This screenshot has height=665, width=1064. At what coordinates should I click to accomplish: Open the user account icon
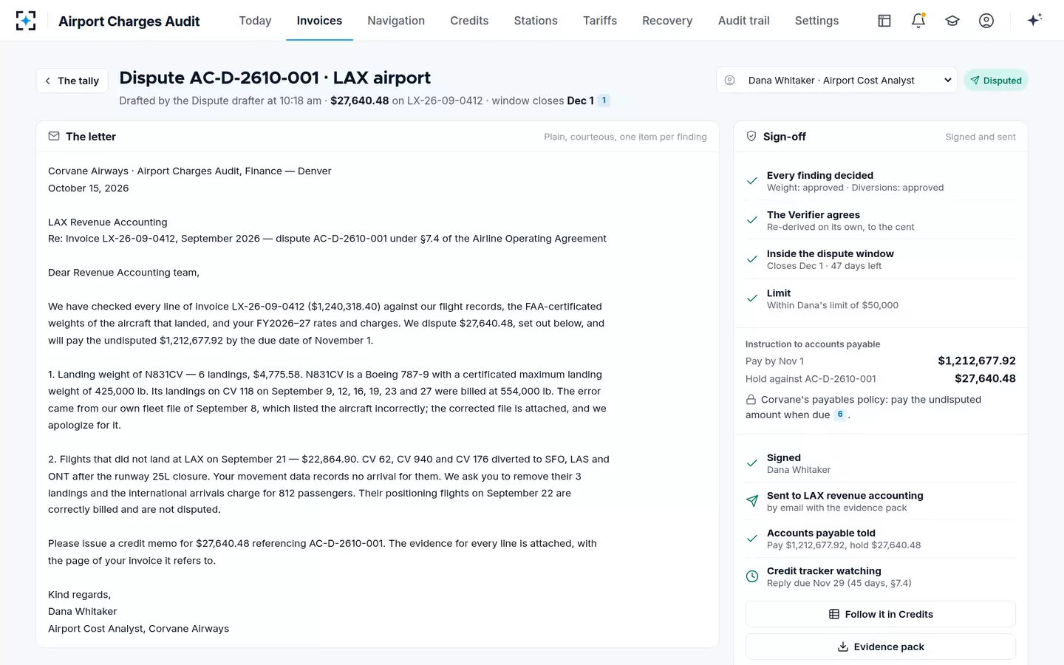(986, 21)
